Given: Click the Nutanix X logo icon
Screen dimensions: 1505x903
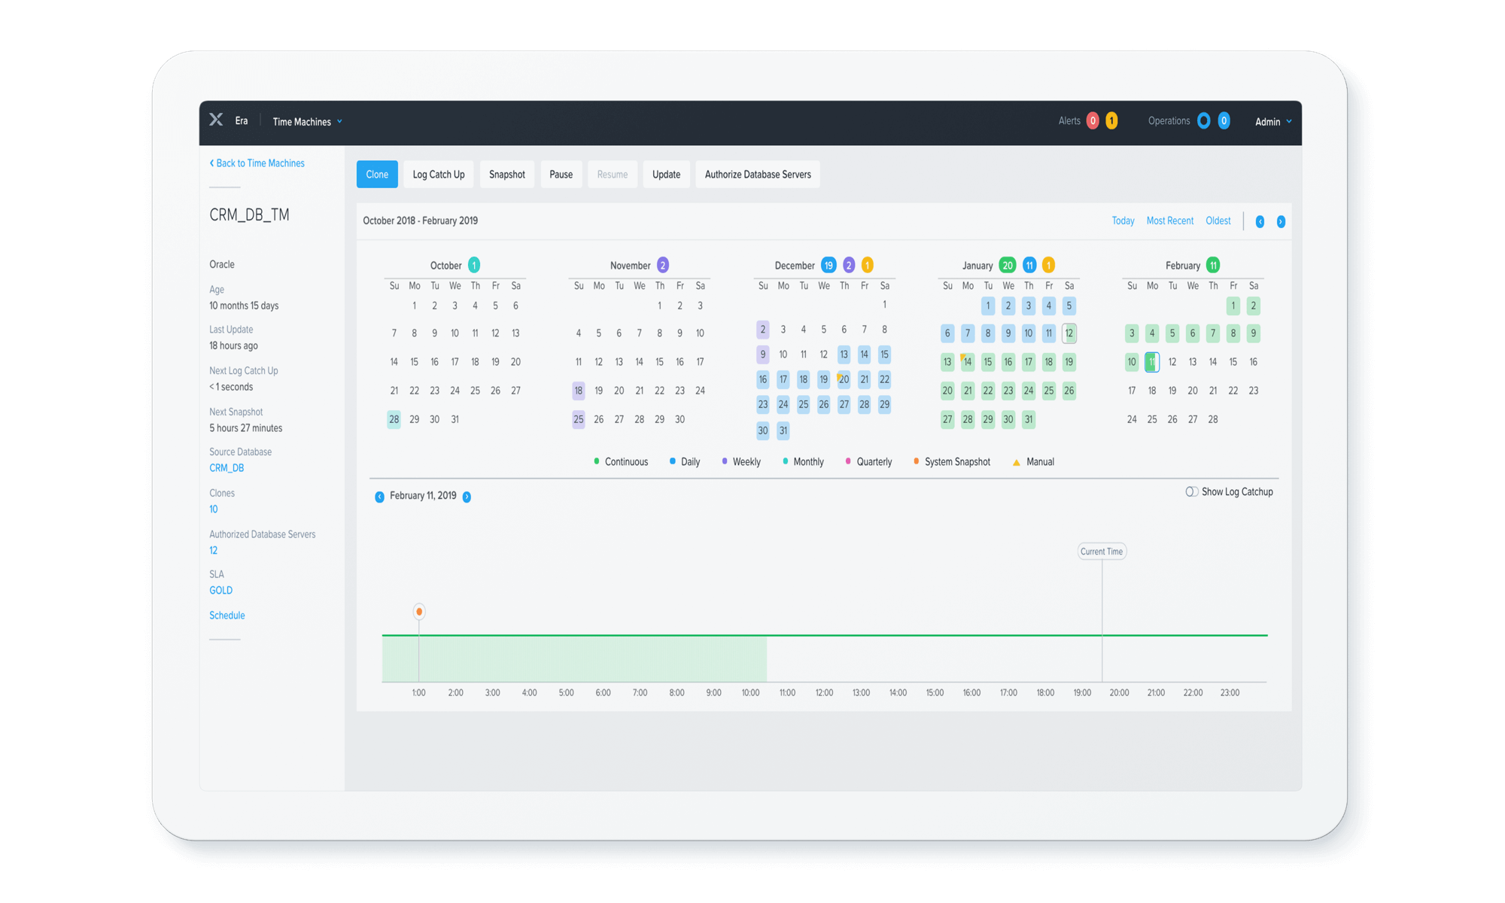Looking at the screenshot, I should [216, 120].
